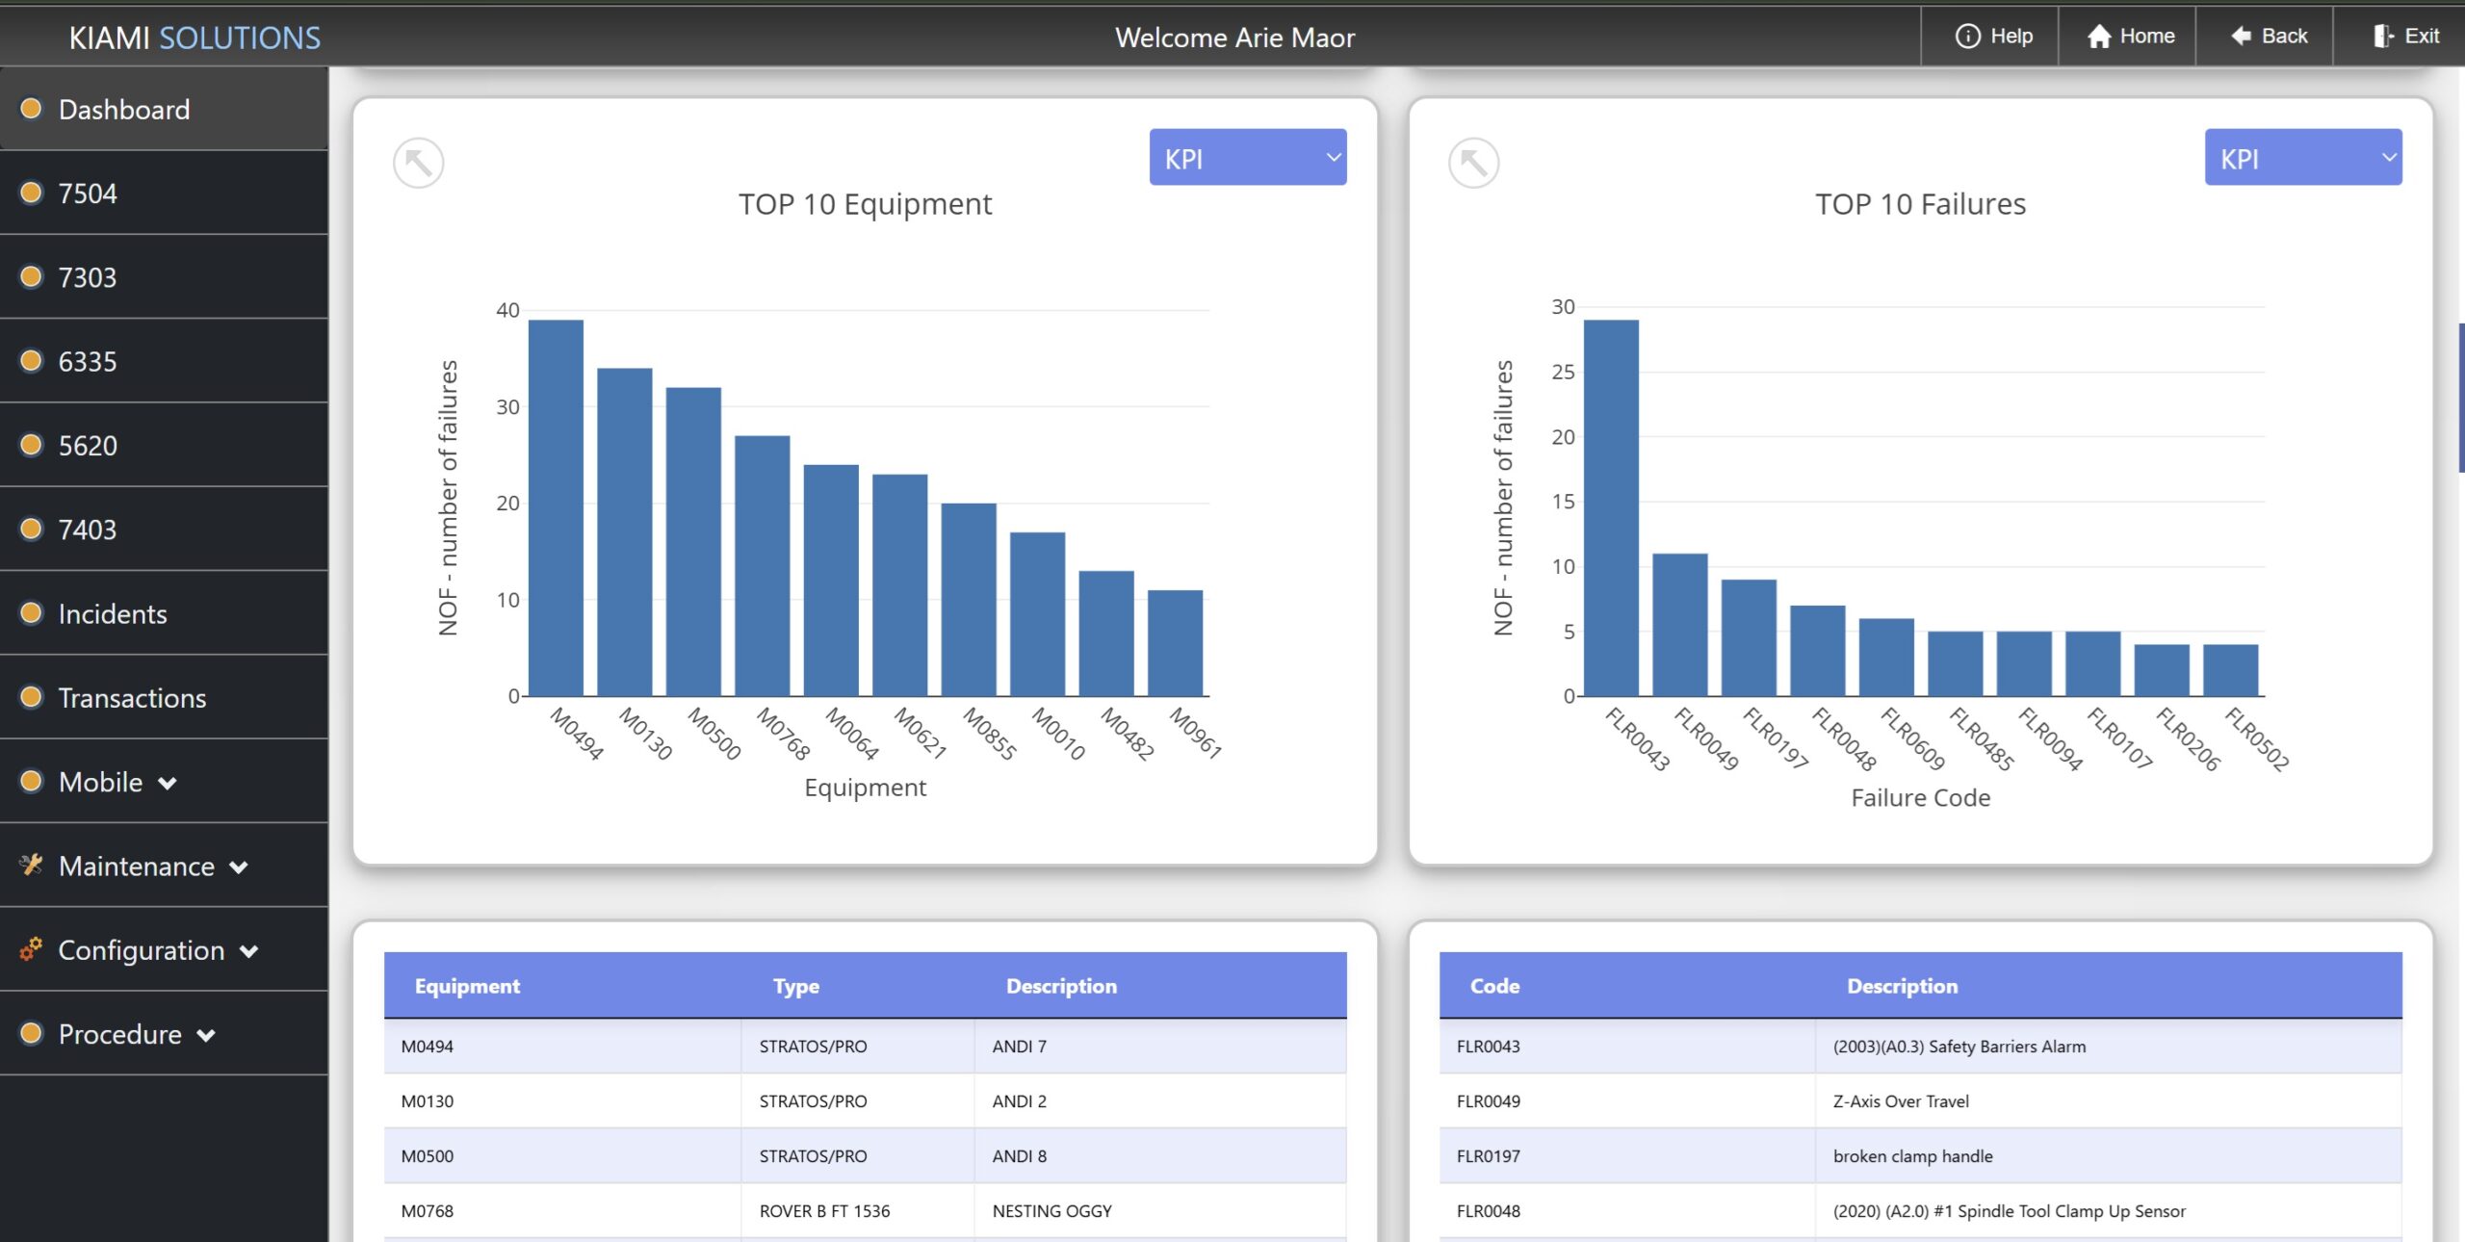The width and height of the screenshot is (2465, 1242).
Task: Click Procedure in the sidebar
Action: click(120, 1034)
